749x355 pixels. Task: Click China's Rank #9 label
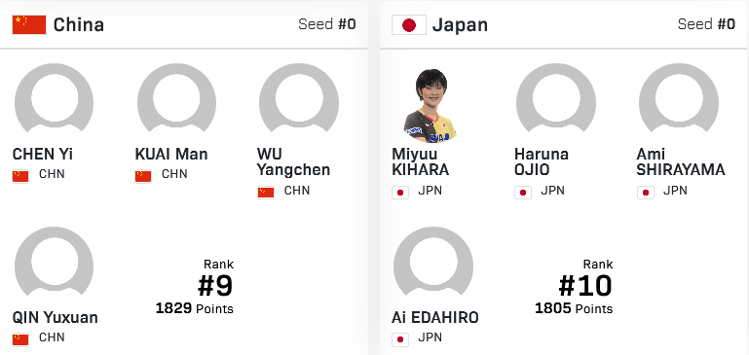pyautogui.click(x=215, y=285)
